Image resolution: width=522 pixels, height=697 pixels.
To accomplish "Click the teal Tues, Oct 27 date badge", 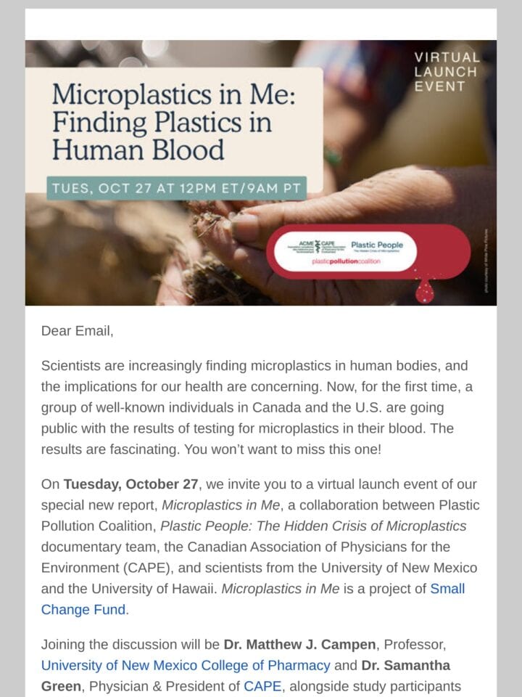I will point(177,188).
